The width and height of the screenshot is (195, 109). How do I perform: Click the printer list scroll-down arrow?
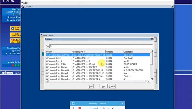pos(151,79)
